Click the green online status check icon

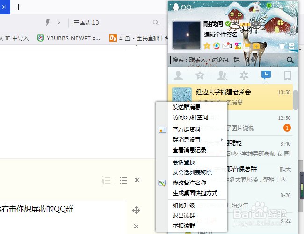pos(228,24)
